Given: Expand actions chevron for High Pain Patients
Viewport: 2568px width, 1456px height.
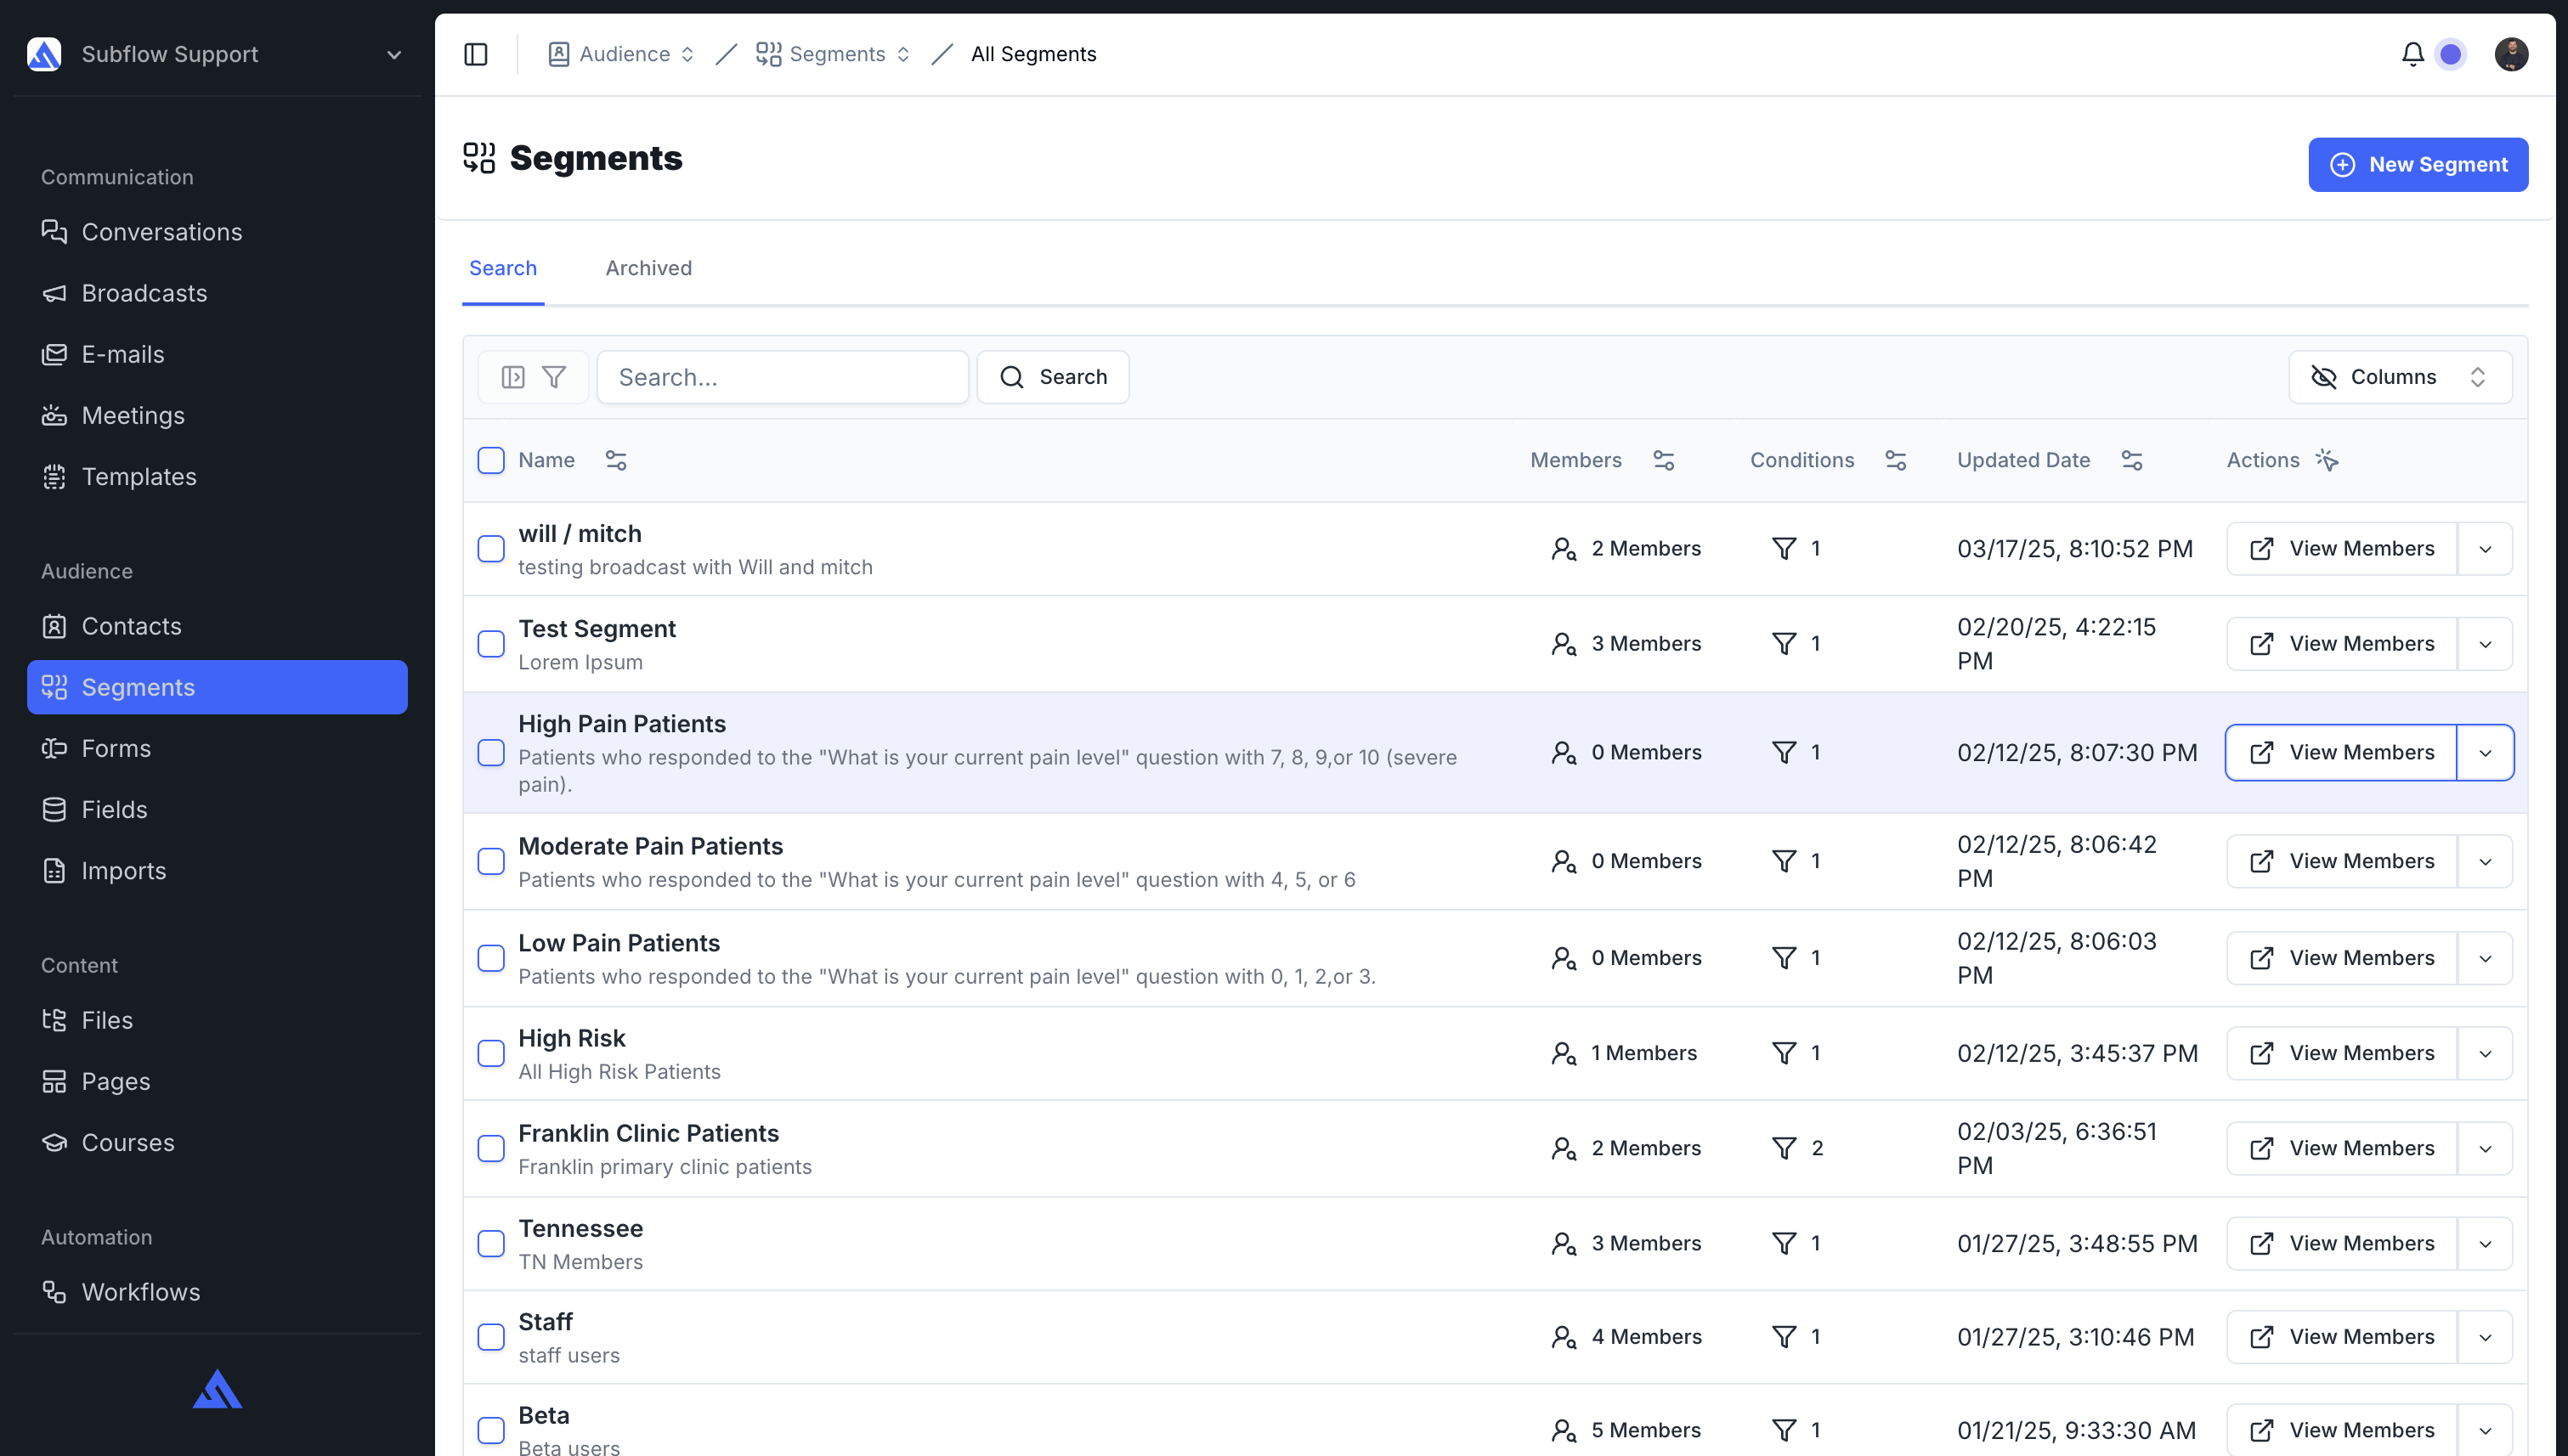Looking at the screenshot, I should (x=2485, y=752).
